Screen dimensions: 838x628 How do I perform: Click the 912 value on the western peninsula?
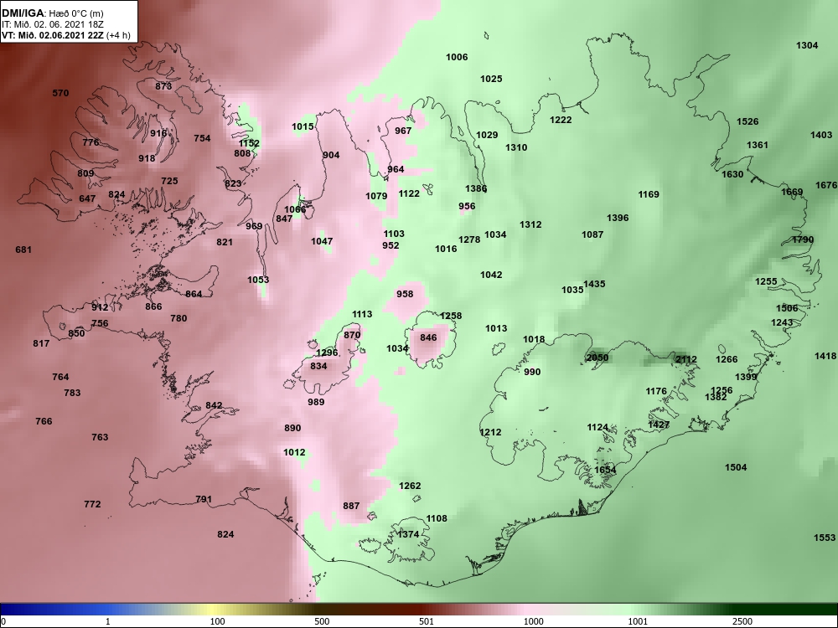(x=100, y=307)
